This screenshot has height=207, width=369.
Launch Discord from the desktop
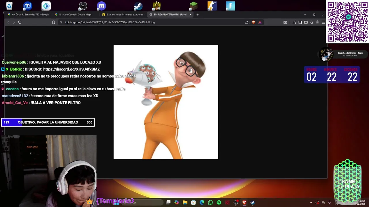(x=101, y=6)
